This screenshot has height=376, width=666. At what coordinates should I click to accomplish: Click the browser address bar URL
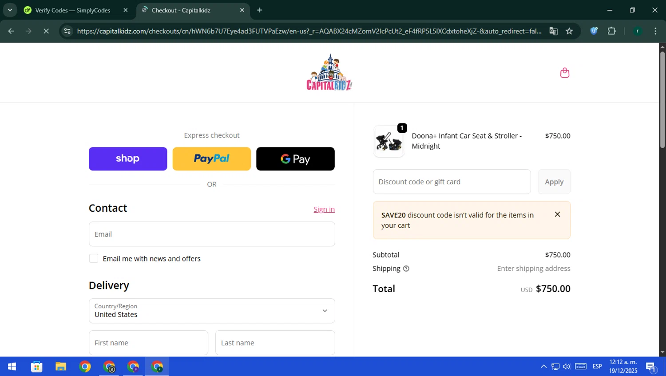(309, 31)
